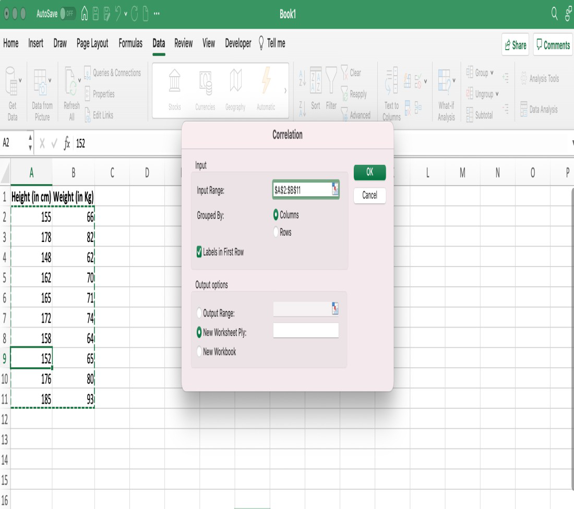574x509 pixels.
Task: Click the What-if Analysis icon
Action: click(445, 81)
